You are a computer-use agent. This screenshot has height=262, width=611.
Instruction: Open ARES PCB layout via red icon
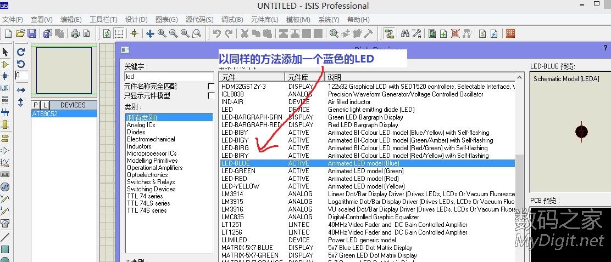[510, 33]
